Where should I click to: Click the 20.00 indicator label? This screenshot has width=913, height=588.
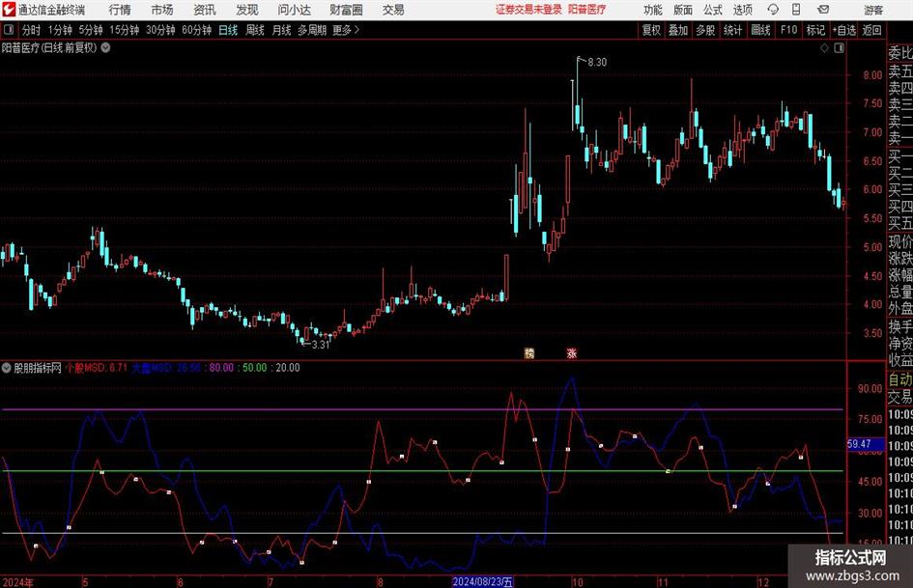pyautogui.click(x=288, y=367)
